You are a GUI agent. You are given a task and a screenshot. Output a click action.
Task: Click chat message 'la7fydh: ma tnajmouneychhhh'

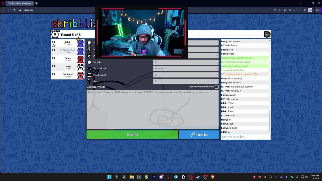237,87
